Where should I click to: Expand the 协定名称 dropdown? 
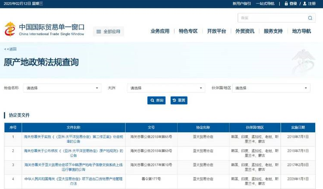click(x=62, y=88)
